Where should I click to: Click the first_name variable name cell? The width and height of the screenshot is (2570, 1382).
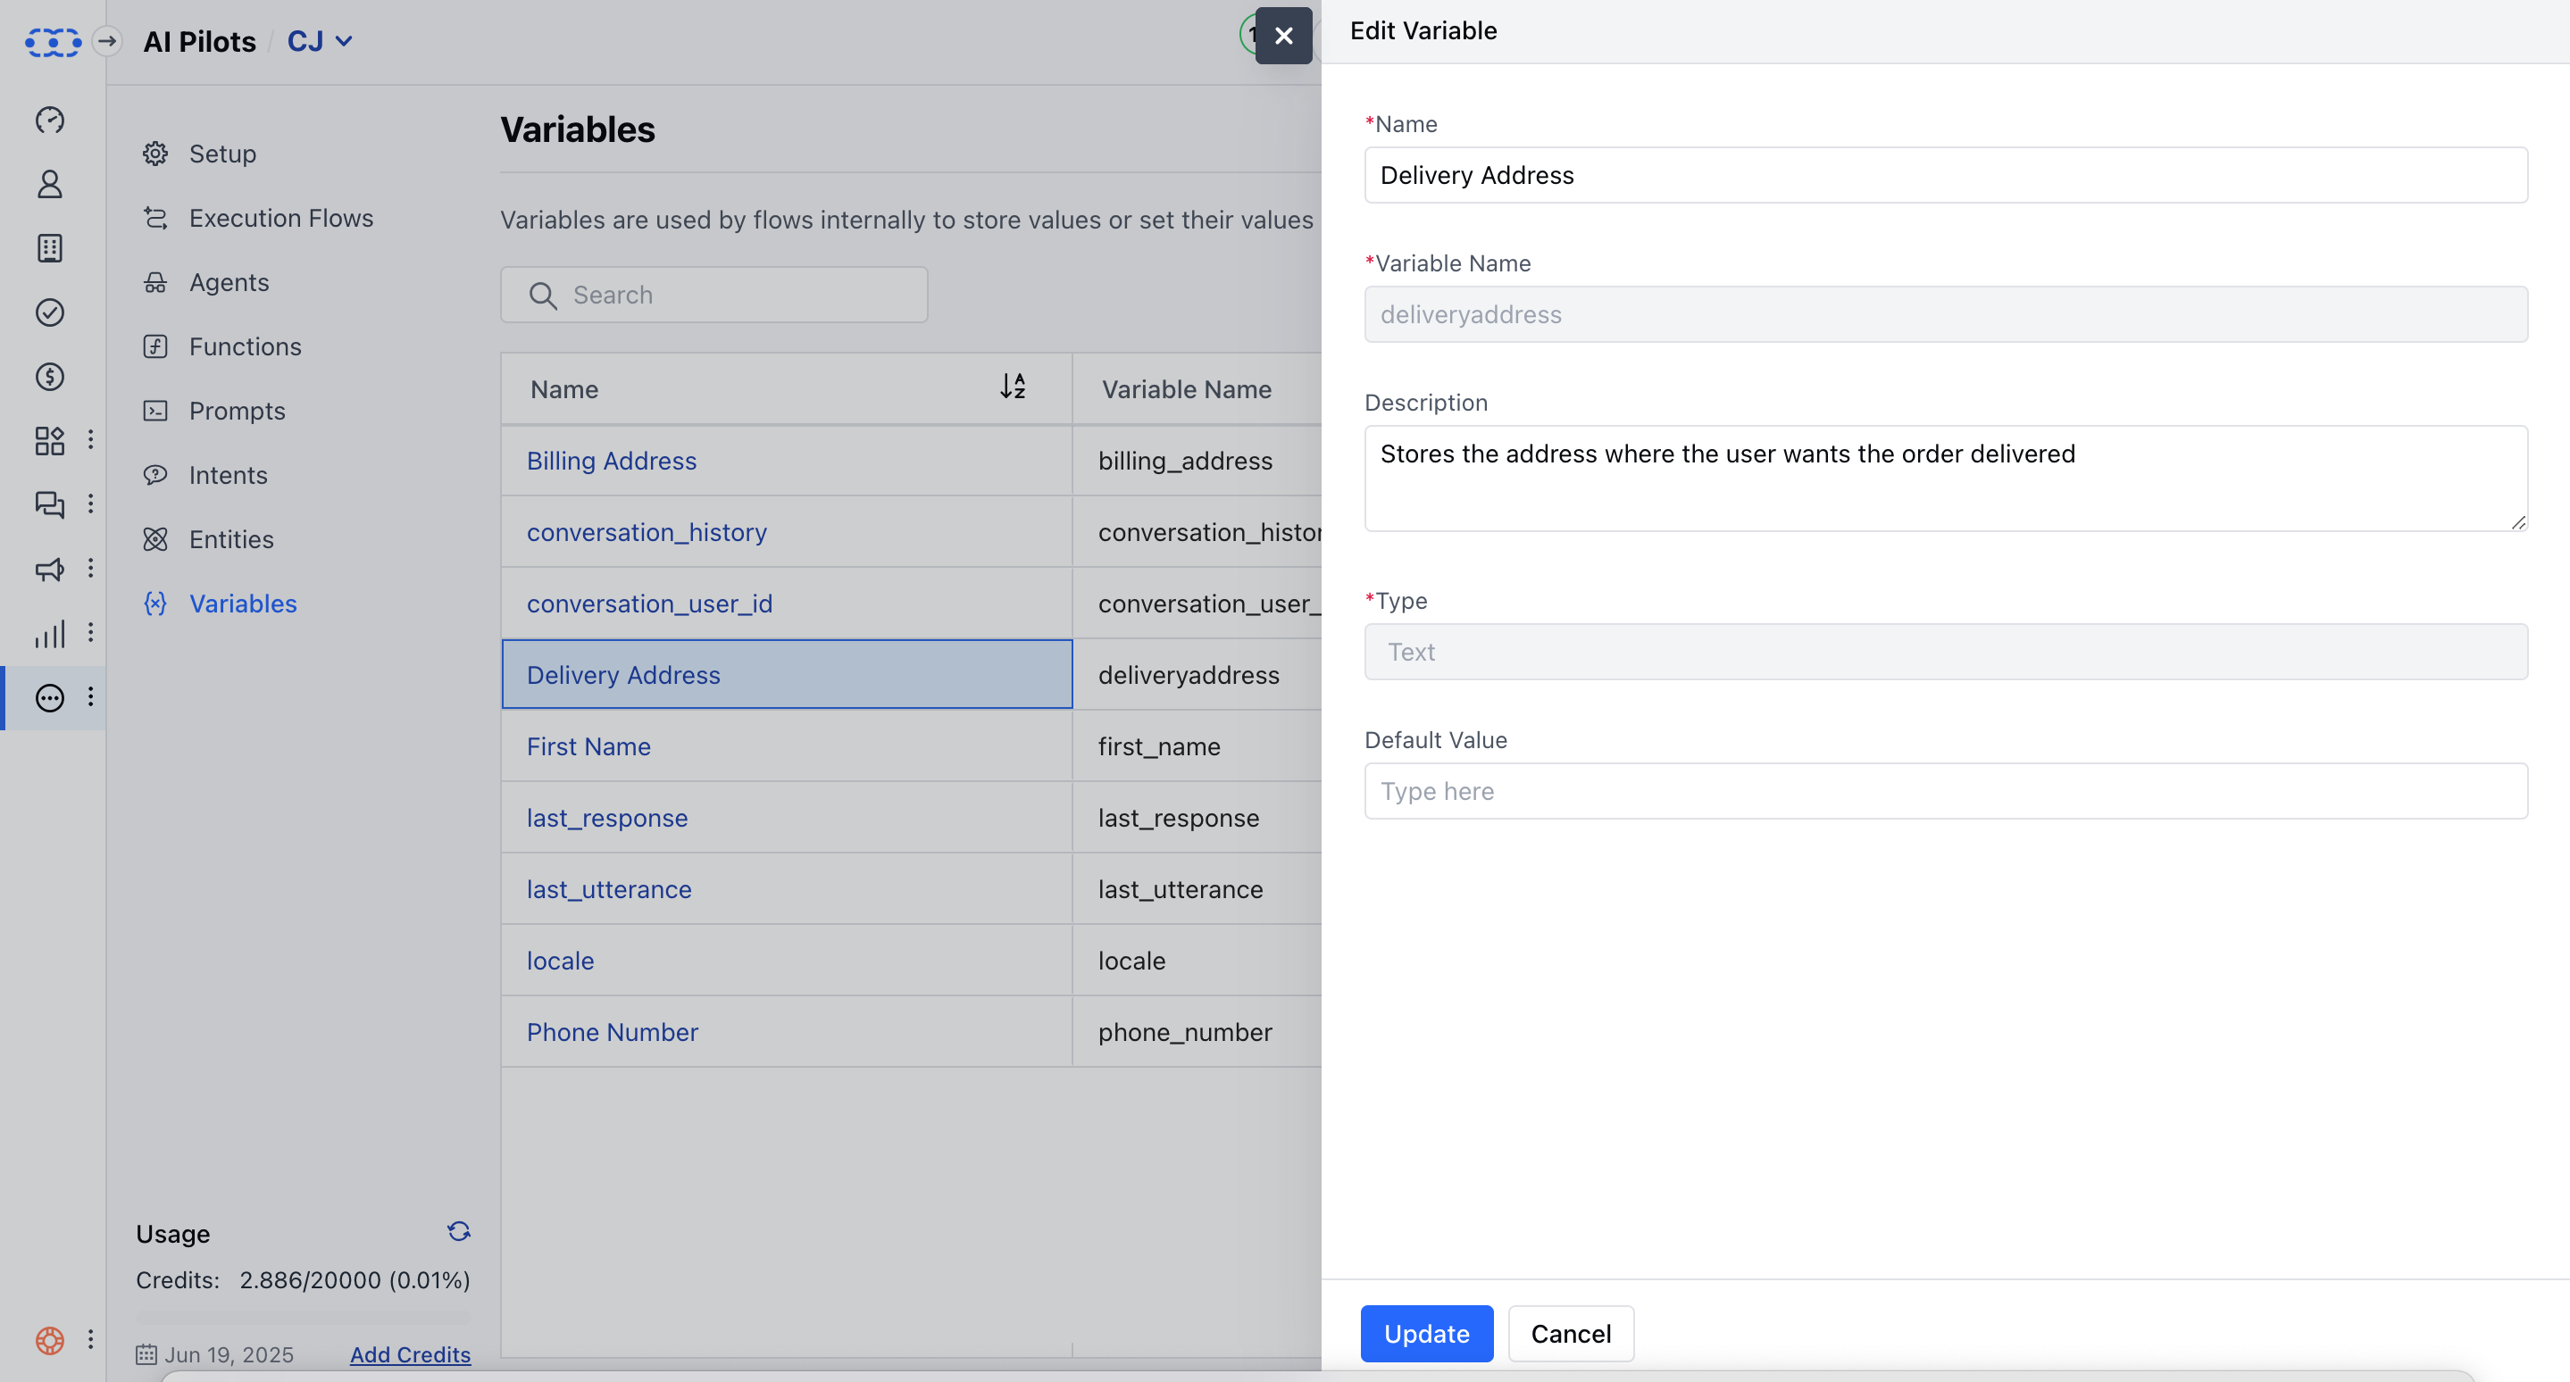(x=1159, y=747)
